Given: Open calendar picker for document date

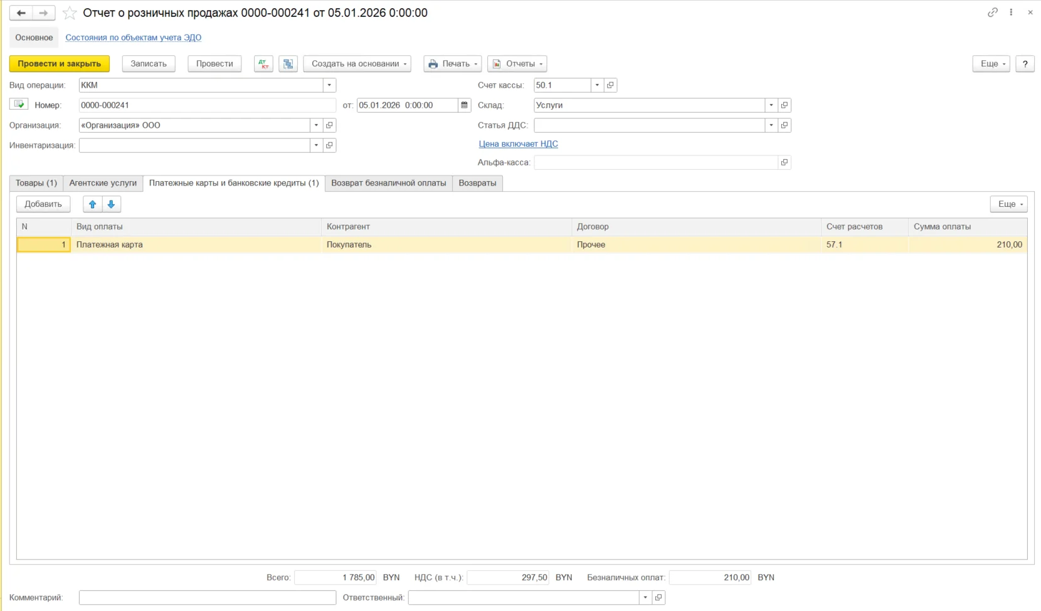Looking at the screenshot, I should click(464, 105).
